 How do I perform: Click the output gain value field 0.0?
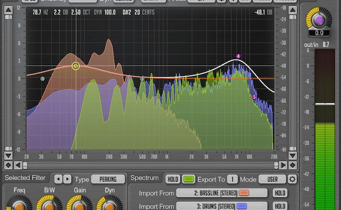pyautogui.click(x=319, y=33)
